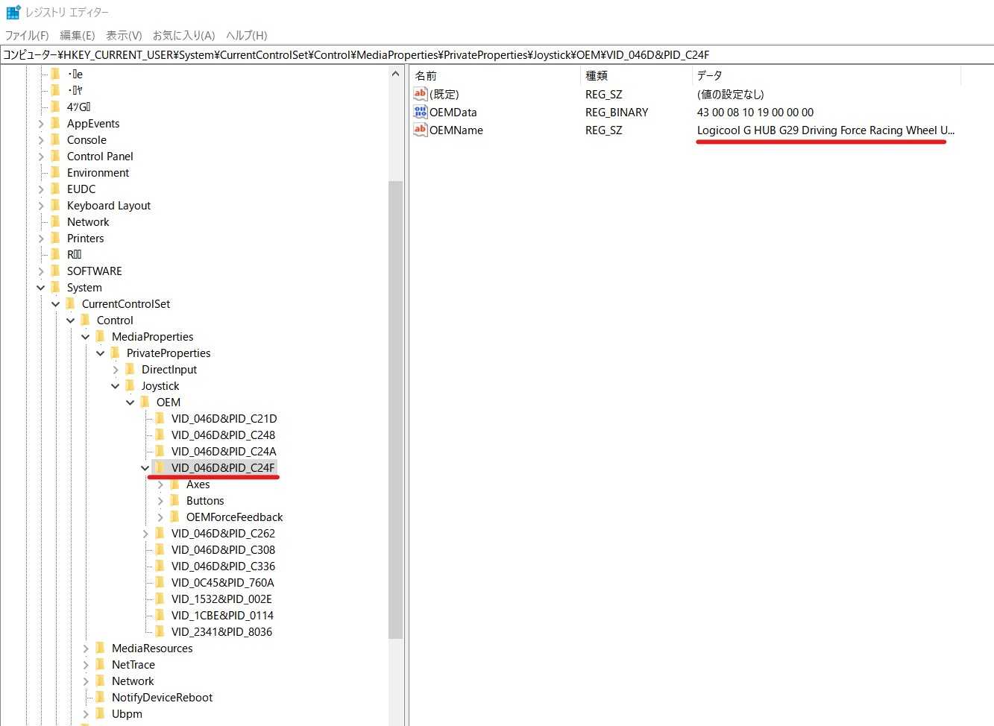Click the DirectInput folder icon

130,369
